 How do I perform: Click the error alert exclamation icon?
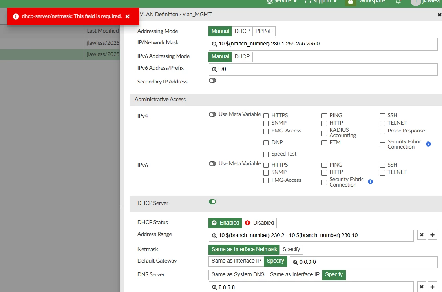[x=16, y=16]
